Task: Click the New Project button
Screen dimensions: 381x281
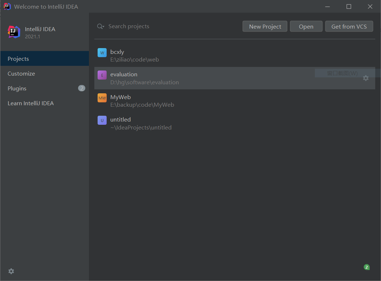Action: (265, 26)
